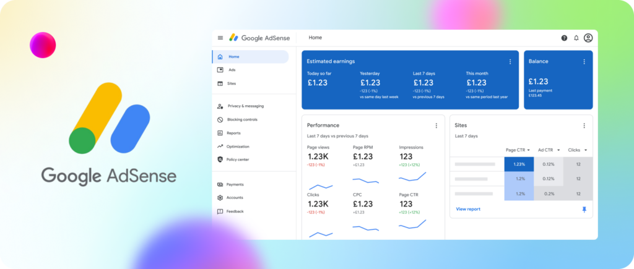
Task: Select Home in the sidebar
Action: pyautogui.click(x=250, y=57)
